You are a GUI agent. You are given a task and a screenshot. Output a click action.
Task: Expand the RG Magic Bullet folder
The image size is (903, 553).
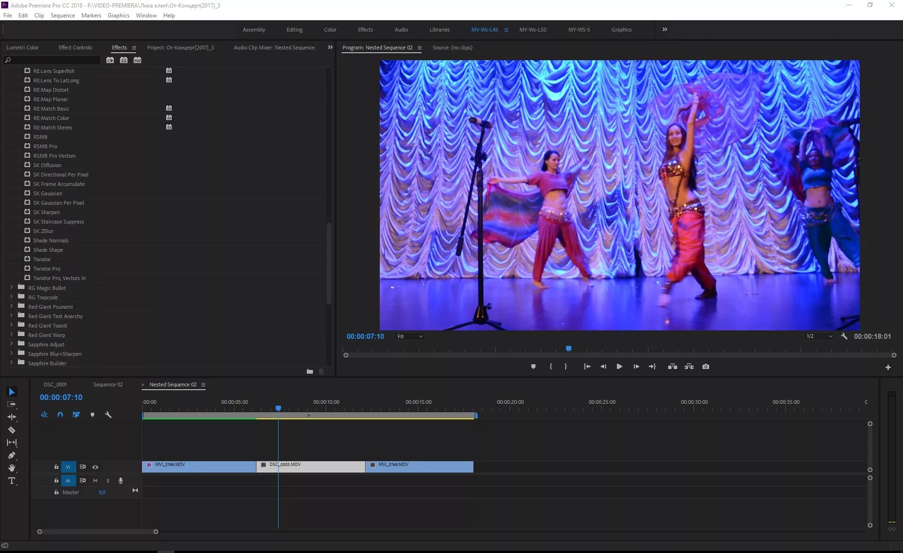12,288
